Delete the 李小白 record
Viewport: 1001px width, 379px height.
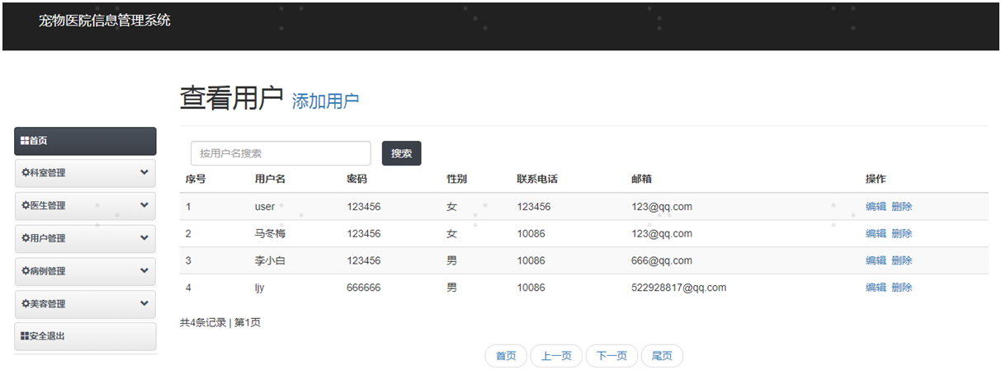tap(902, 260)
